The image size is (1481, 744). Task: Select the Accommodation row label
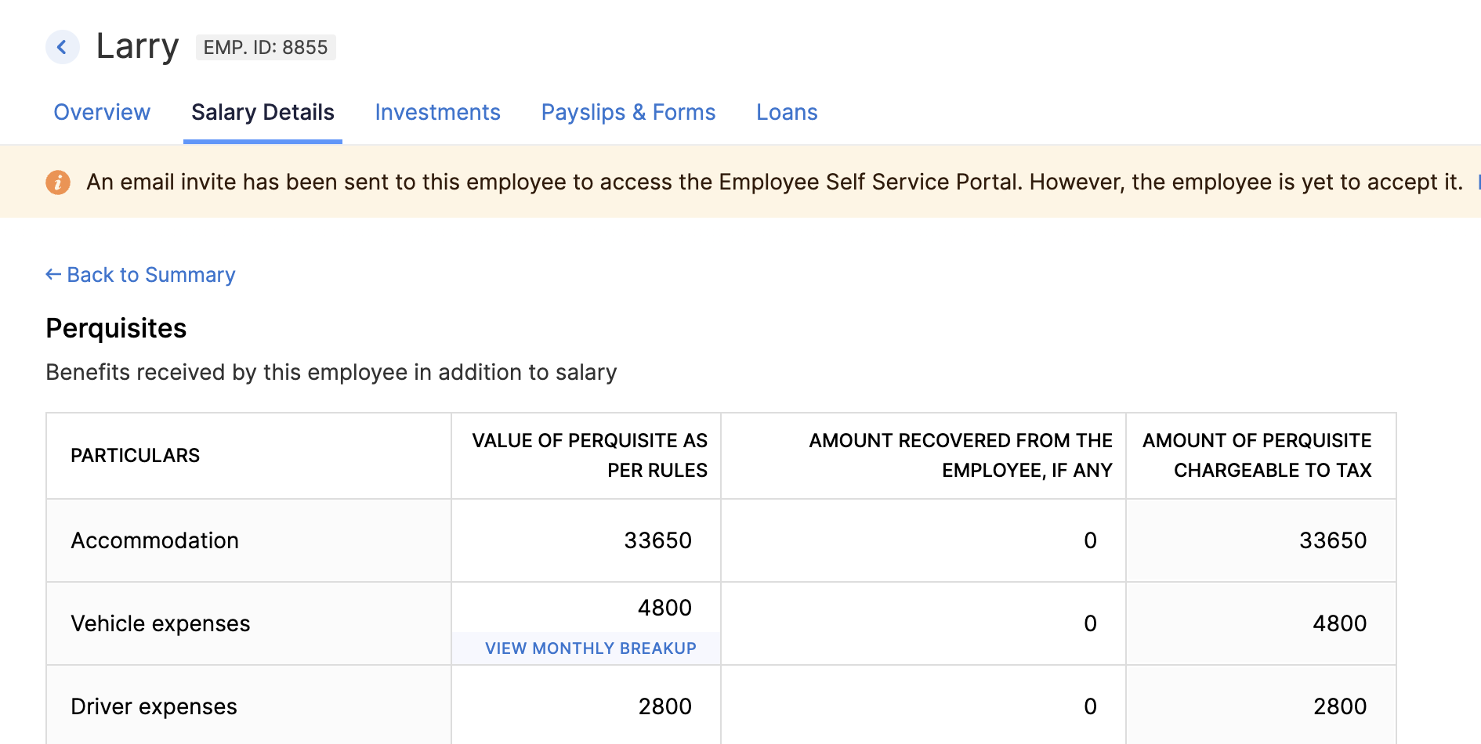pyautogui.click(x=155, y=540)
